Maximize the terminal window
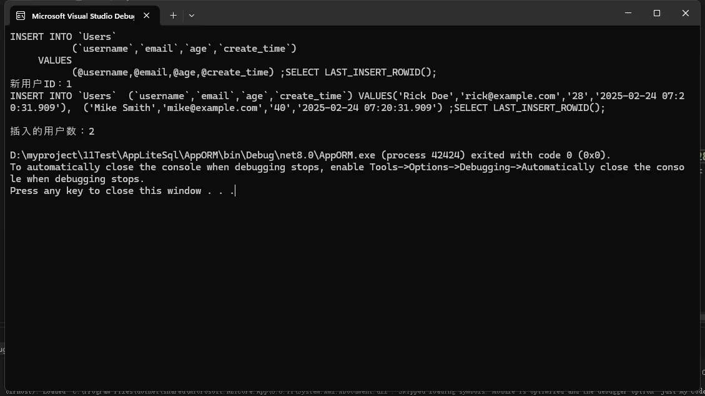The width and height of the screenshot is (705, 396). click(657, 13)
